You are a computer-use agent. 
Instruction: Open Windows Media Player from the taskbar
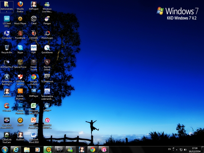(37, 149)
